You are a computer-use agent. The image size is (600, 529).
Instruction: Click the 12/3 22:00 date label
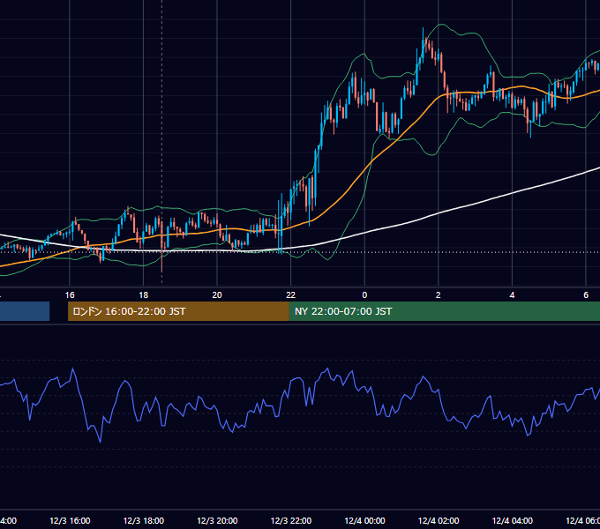(x=291, y=520)
